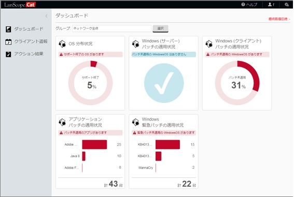Click the 31% unpatched client donut chart

click(x=237, y=83)
